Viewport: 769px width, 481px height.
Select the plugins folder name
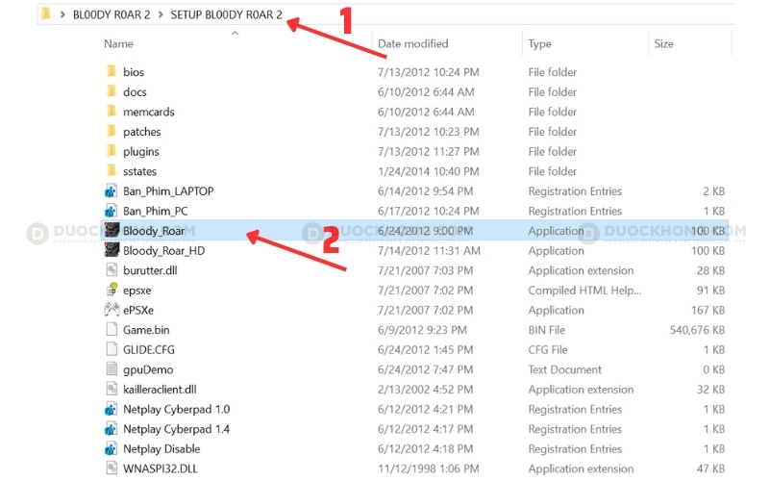pos(141,152)
